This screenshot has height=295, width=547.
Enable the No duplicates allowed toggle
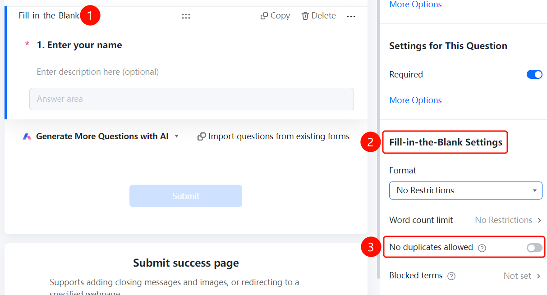pyautogui.click(x=534, y=248)
